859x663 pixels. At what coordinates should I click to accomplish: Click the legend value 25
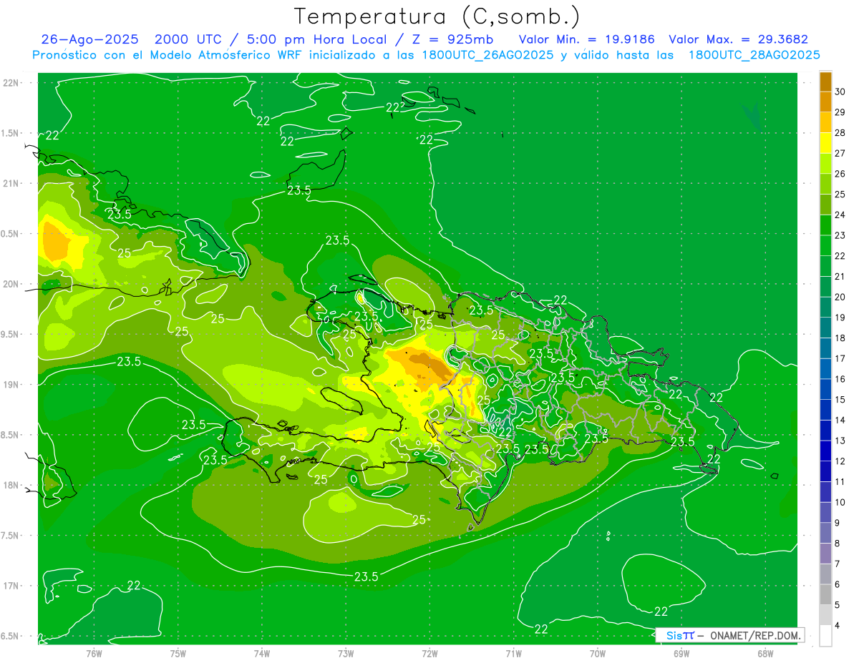pyautogui.click(x=840, y=195)
